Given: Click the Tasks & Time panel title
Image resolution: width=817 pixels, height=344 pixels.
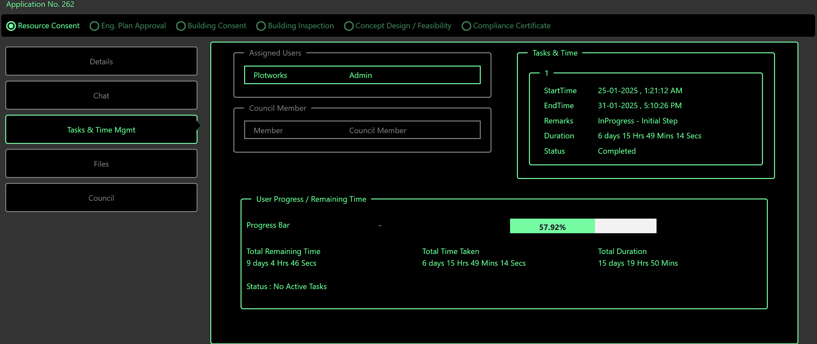Looking at the screenshot, I should point(555,53).
